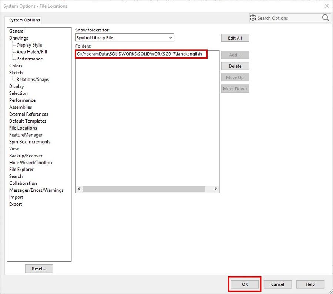Viewport: 333px width, 294px height.
Task: Open Help for File Locations
Action: coord(310,284)
